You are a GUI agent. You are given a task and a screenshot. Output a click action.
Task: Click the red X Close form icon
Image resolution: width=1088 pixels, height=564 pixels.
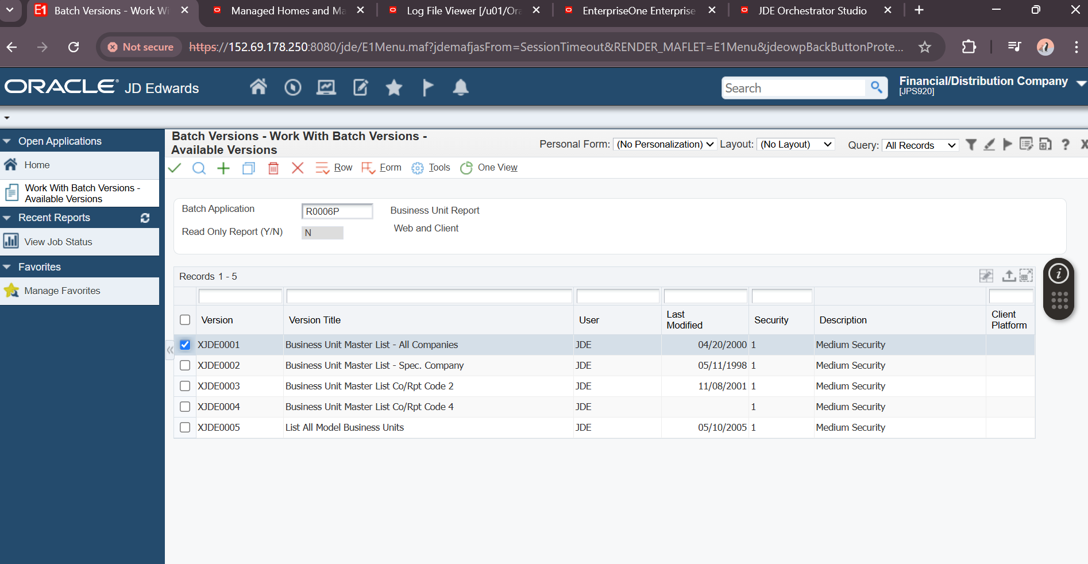coord(298,168)
